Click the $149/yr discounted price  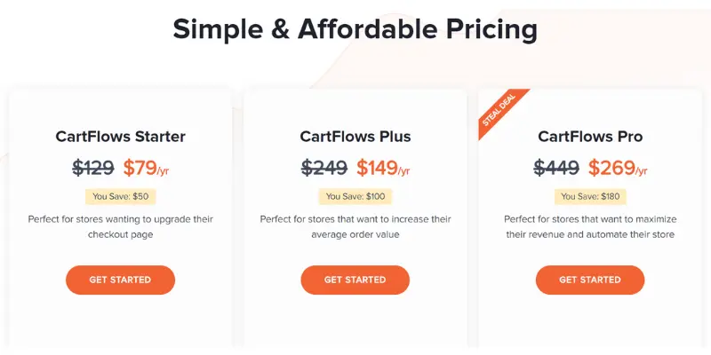(383, 168)
